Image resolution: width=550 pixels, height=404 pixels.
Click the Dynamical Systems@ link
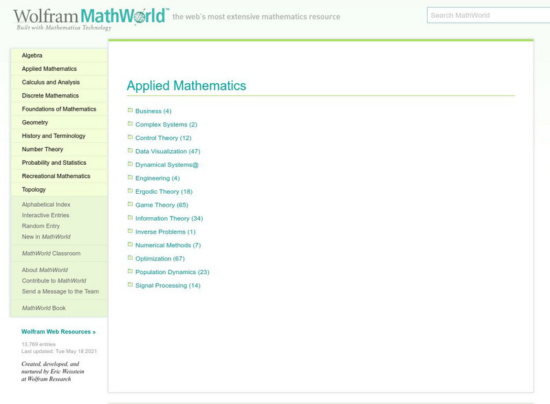click(166, 165)
